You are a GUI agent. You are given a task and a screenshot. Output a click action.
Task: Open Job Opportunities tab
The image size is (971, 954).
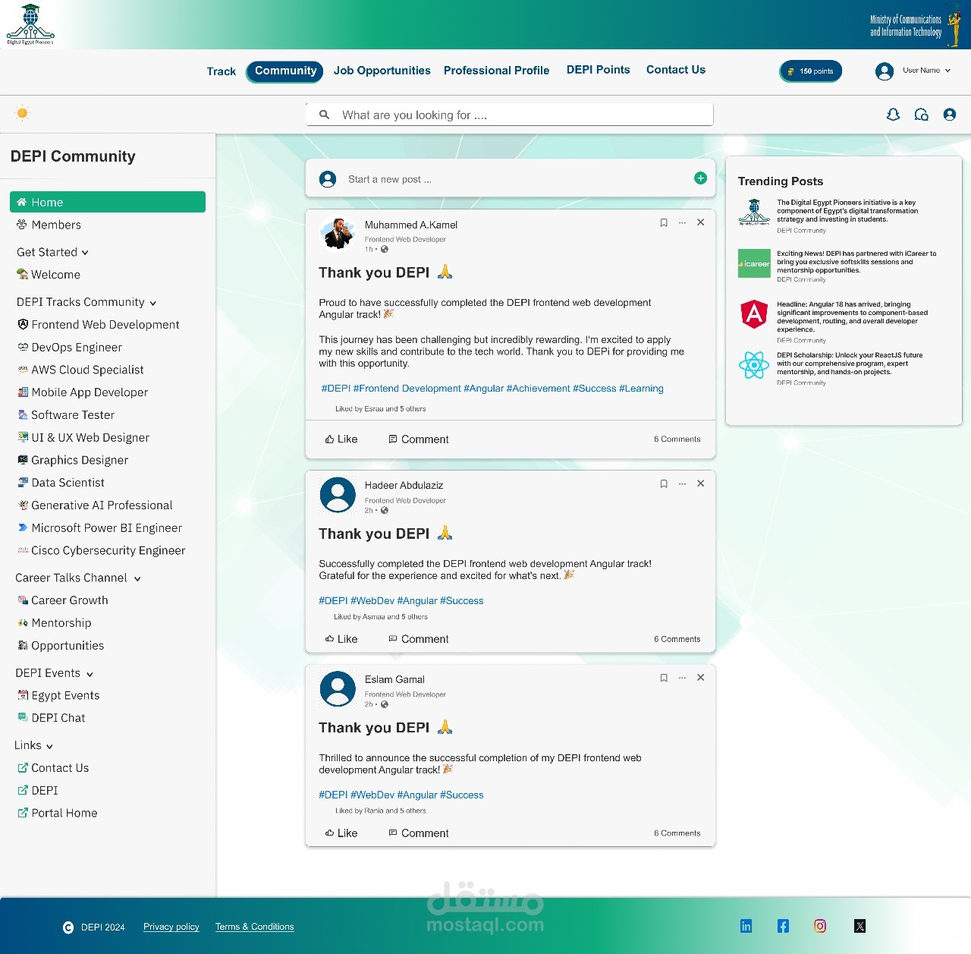pyautogui.click(x=382, y=71)
